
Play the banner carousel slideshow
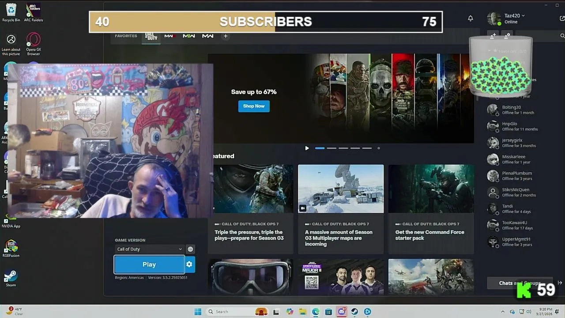[307, 148]
